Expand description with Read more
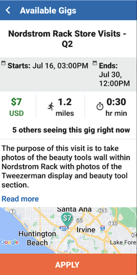This screenshot has width=137, height=275. coord(20,199)
